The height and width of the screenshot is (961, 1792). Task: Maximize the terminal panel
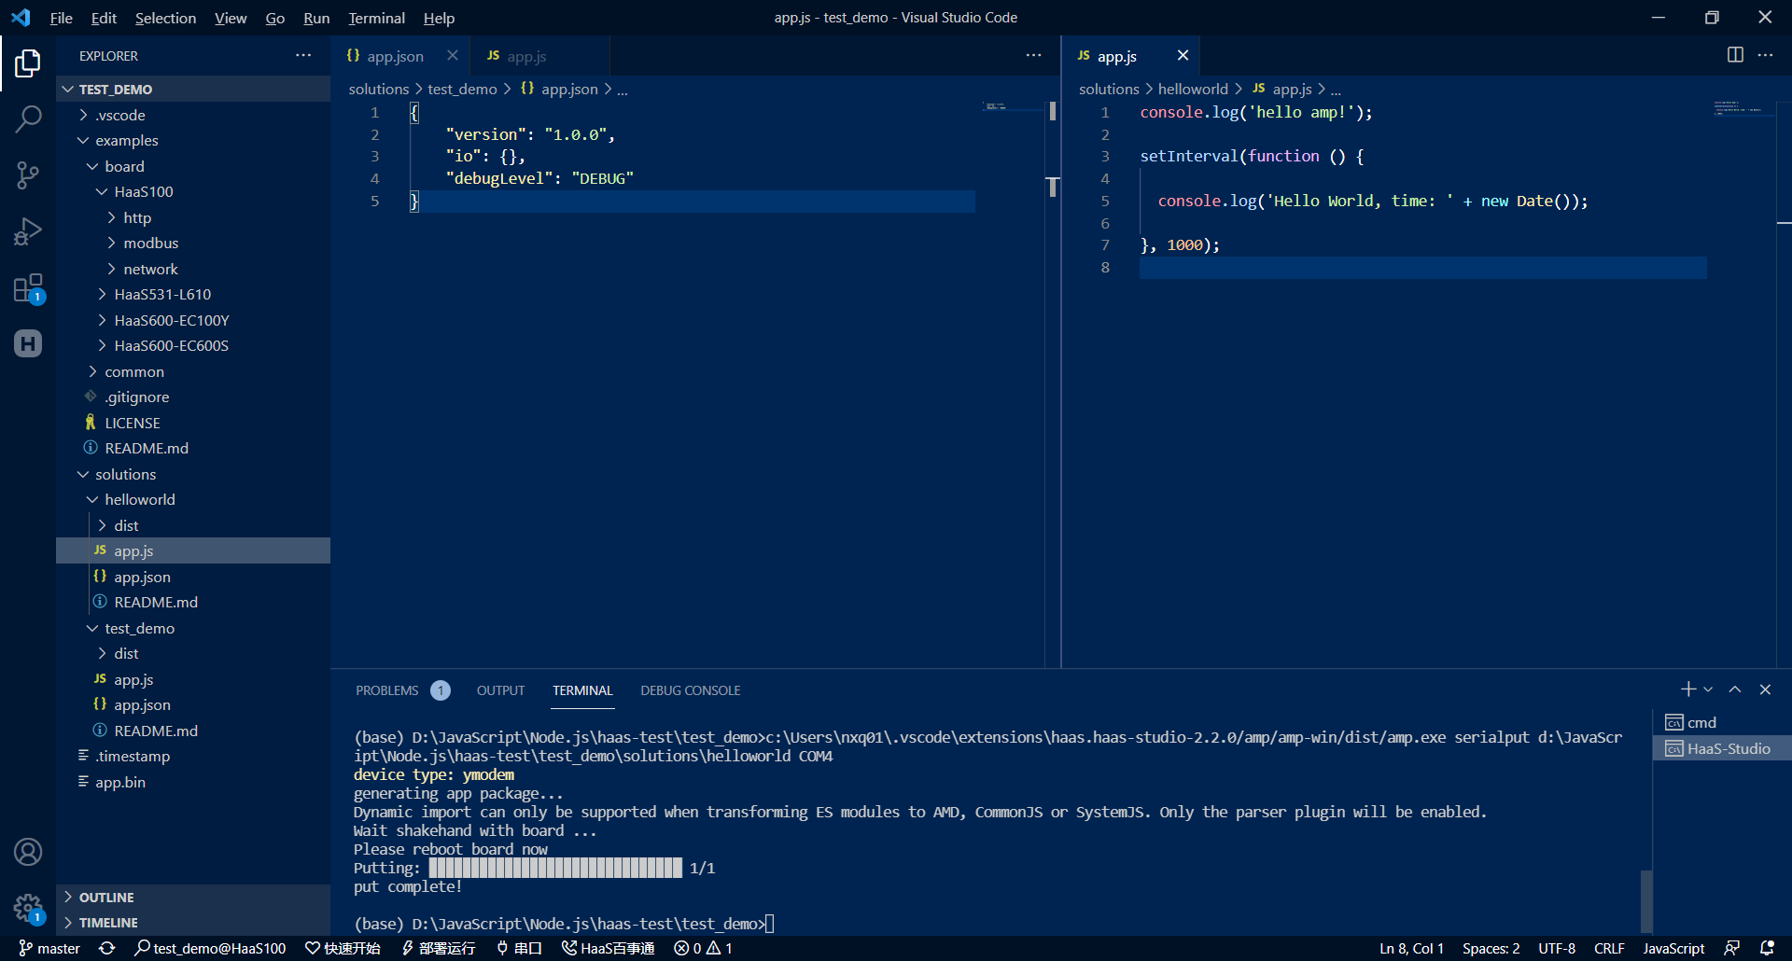pyautogui.click(x=1735, y=689)
